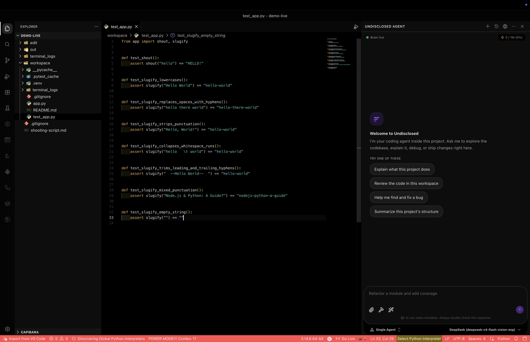Open notifications bell in status bar
The image size is (530, 342).
516,339
